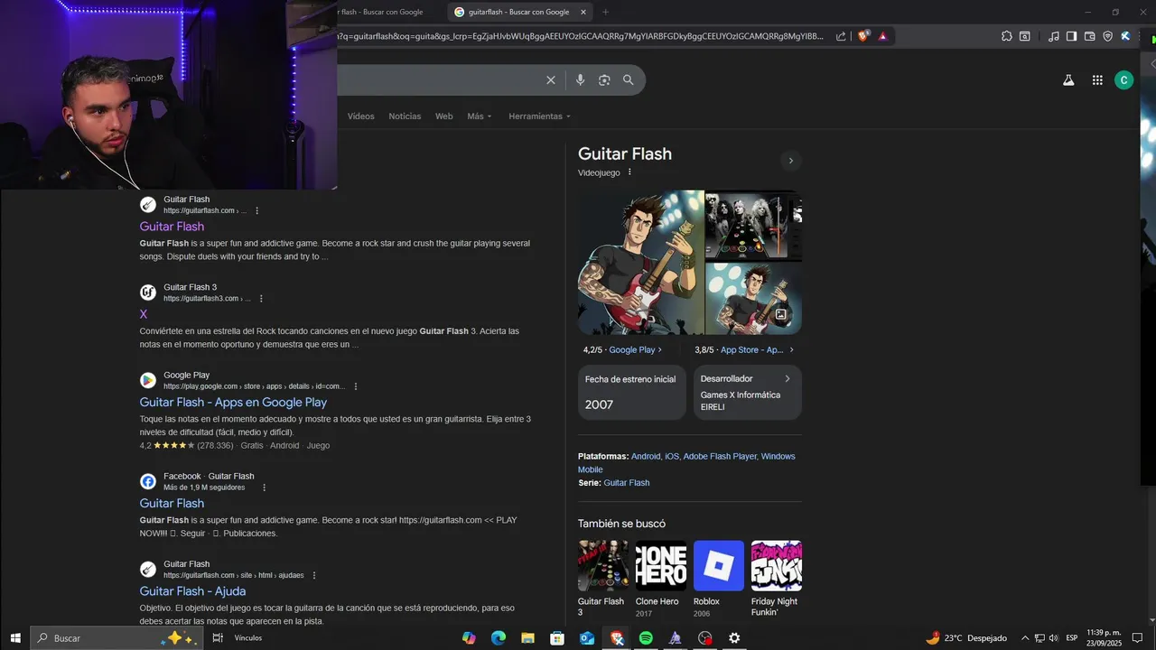Clear the Google search box X

551,80
